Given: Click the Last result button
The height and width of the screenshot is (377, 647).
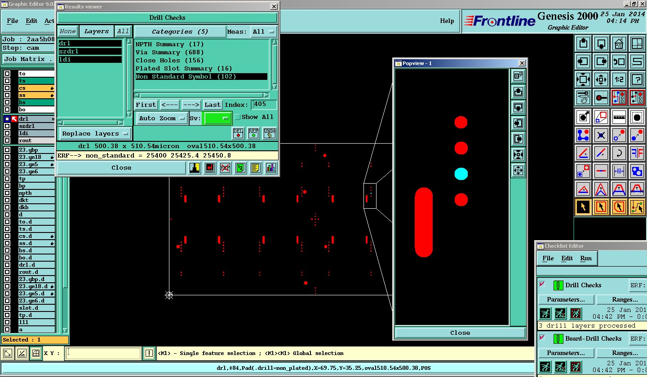Looking at the screenshot, I should (213, 105).
